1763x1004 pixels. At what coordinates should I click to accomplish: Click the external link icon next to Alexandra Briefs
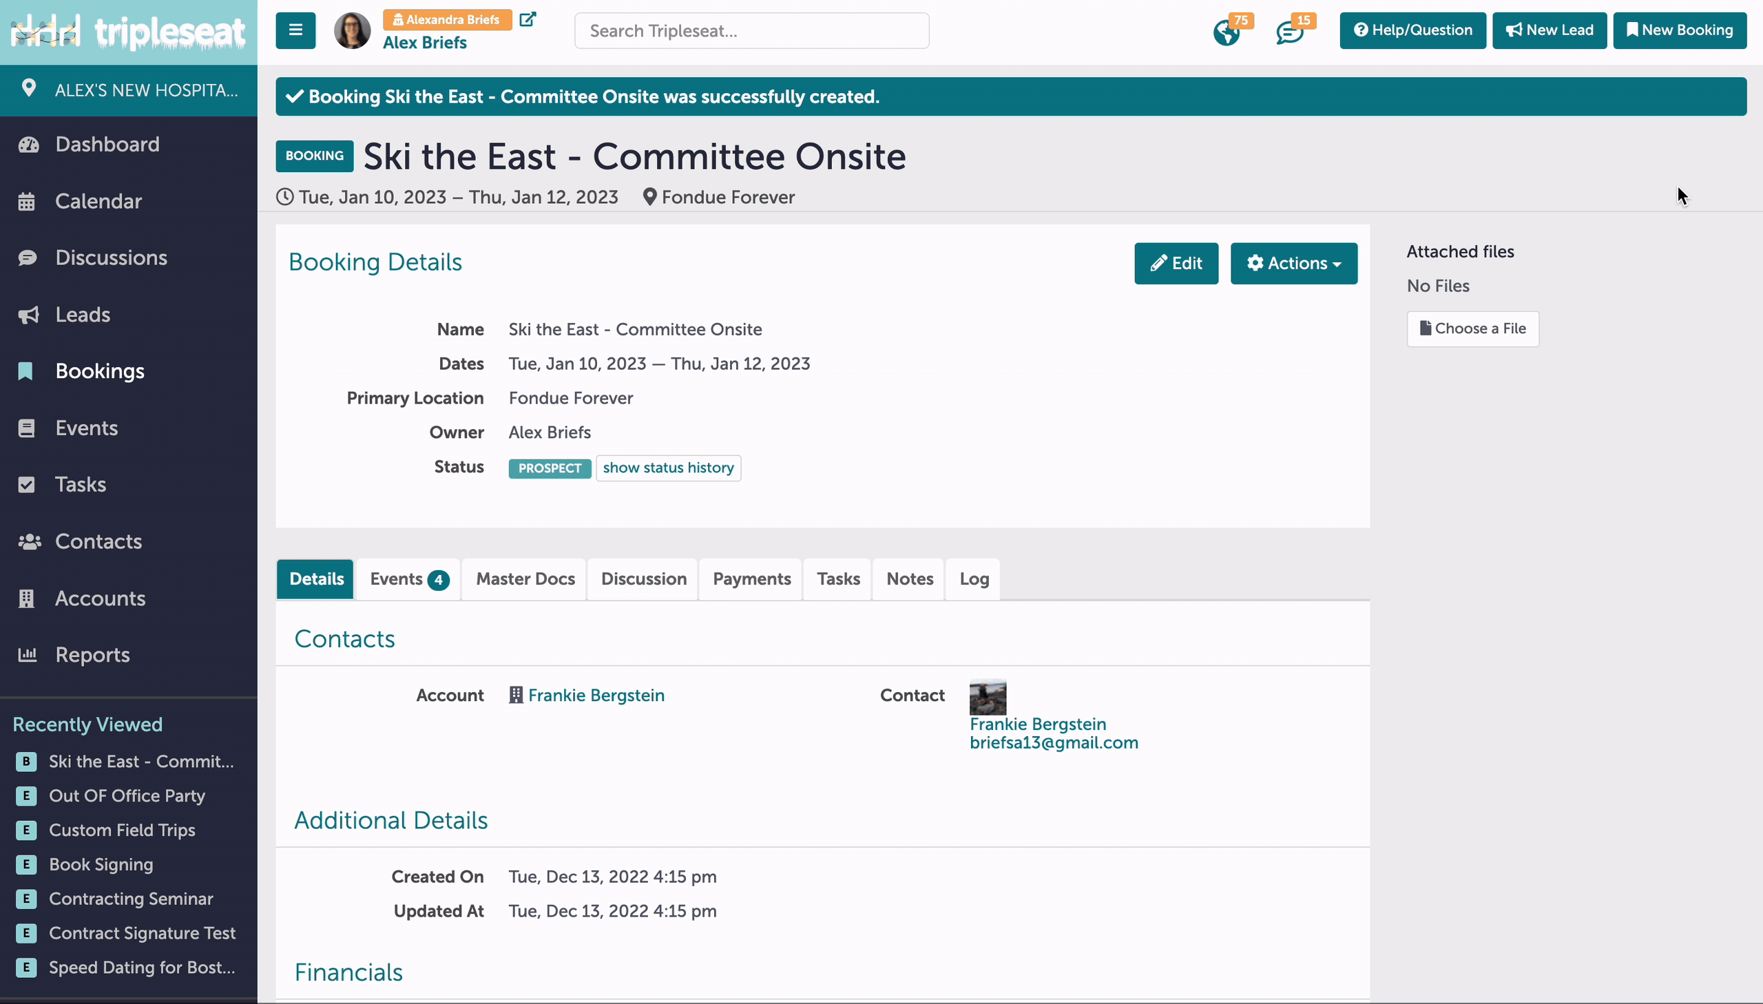pos(528,19)
